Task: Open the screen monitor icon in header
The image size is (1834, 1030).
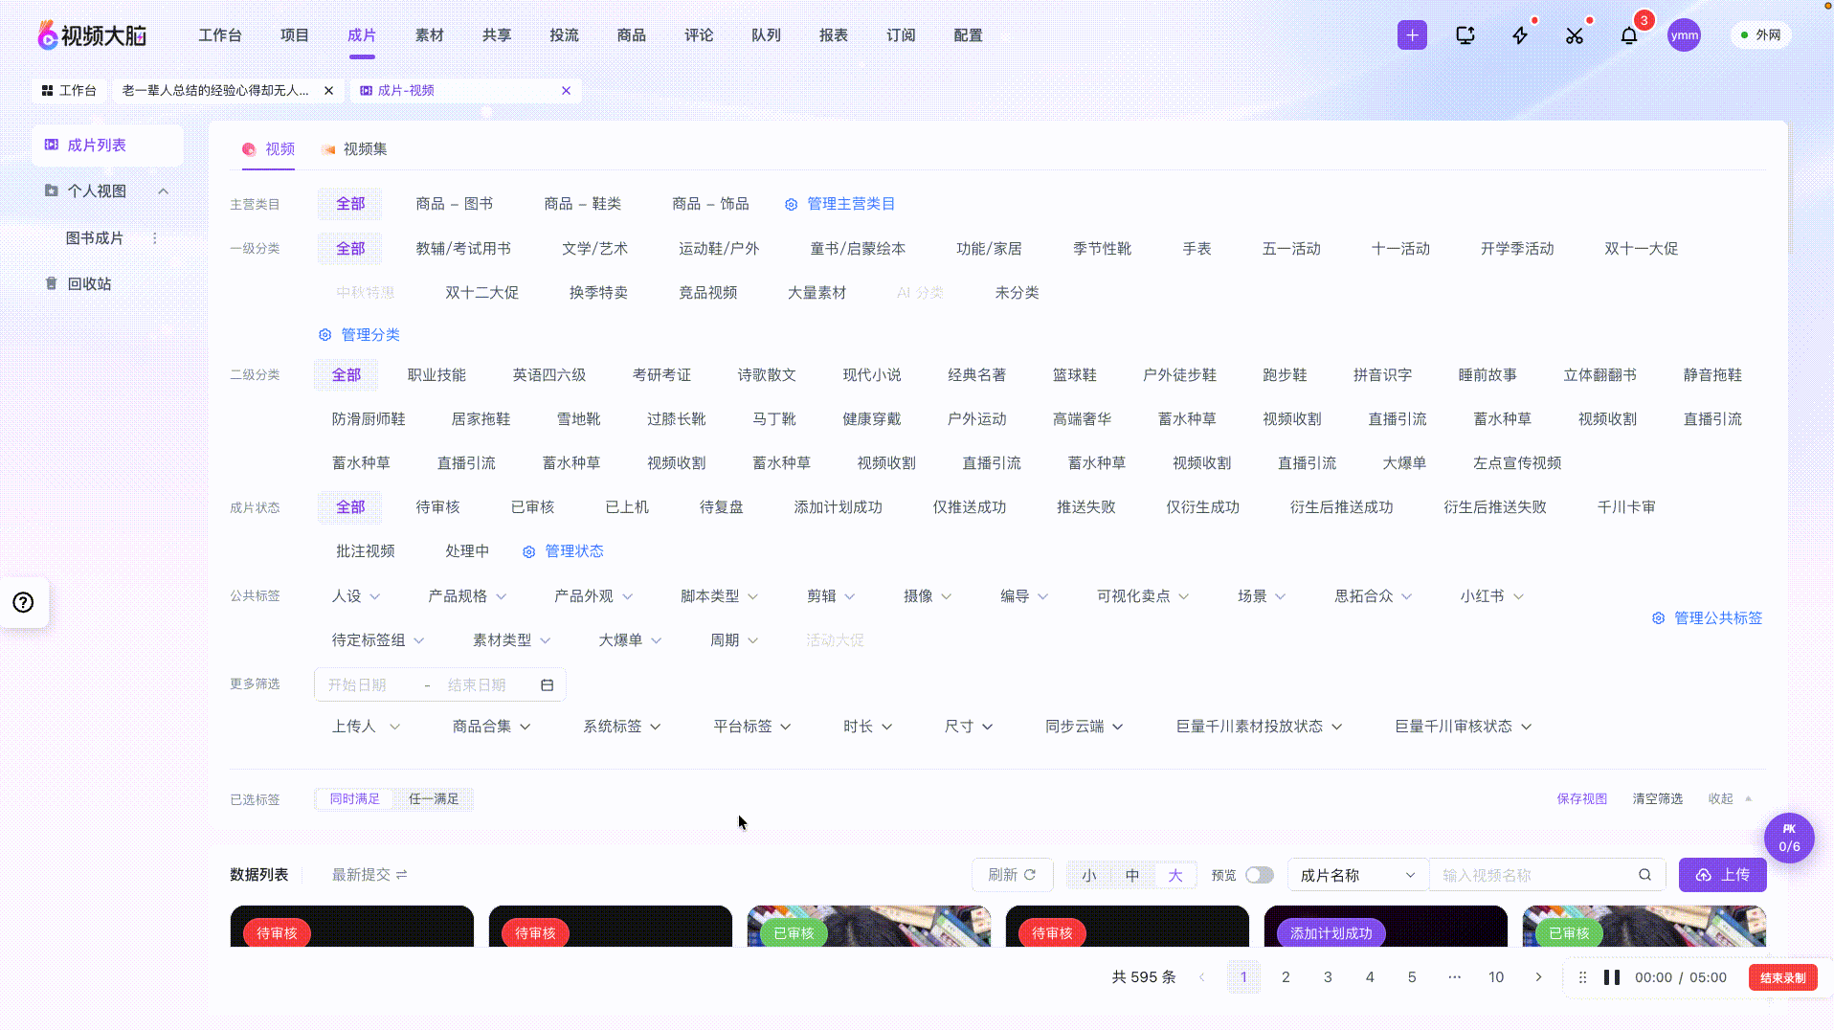Action: pos(1465,35)
